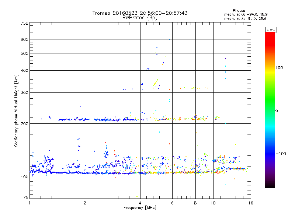Click the colorbar -100 tick label

click(281, 154)
